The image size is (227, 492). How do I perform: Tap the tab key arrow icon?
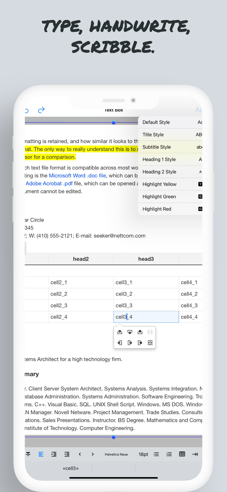[x=195, y=454]
